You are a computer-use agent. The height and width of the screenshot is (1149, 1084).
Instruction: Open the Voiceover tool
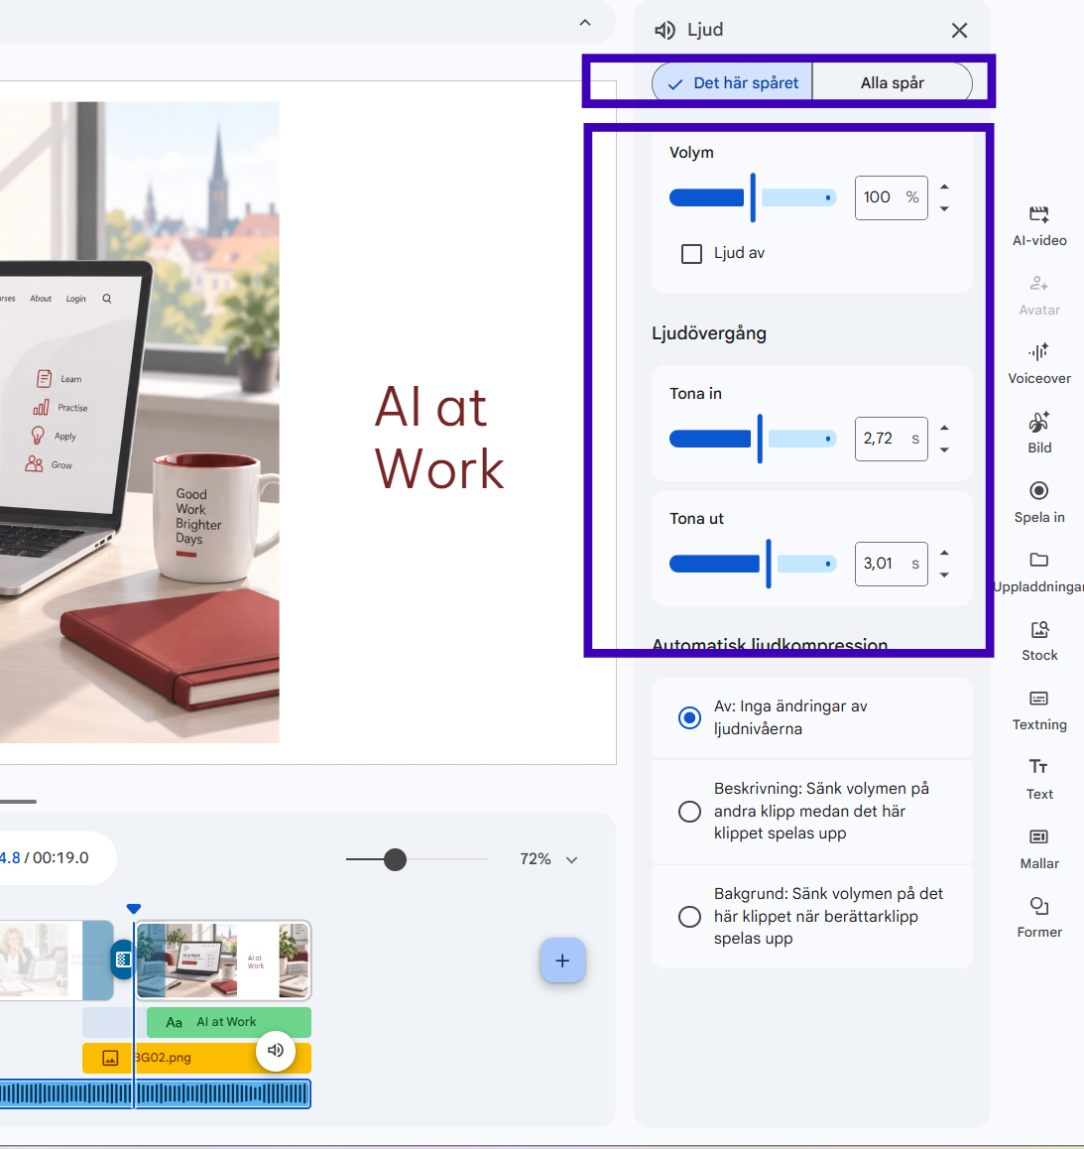1038,364
